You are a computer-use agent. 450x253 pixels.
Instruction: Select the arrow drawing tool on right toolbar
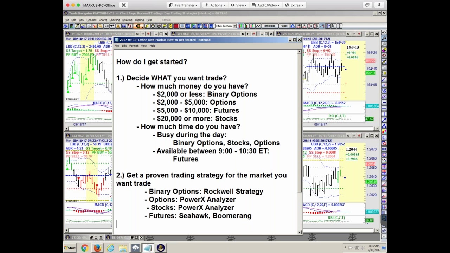pyautogui.click(x=384, y=119)
